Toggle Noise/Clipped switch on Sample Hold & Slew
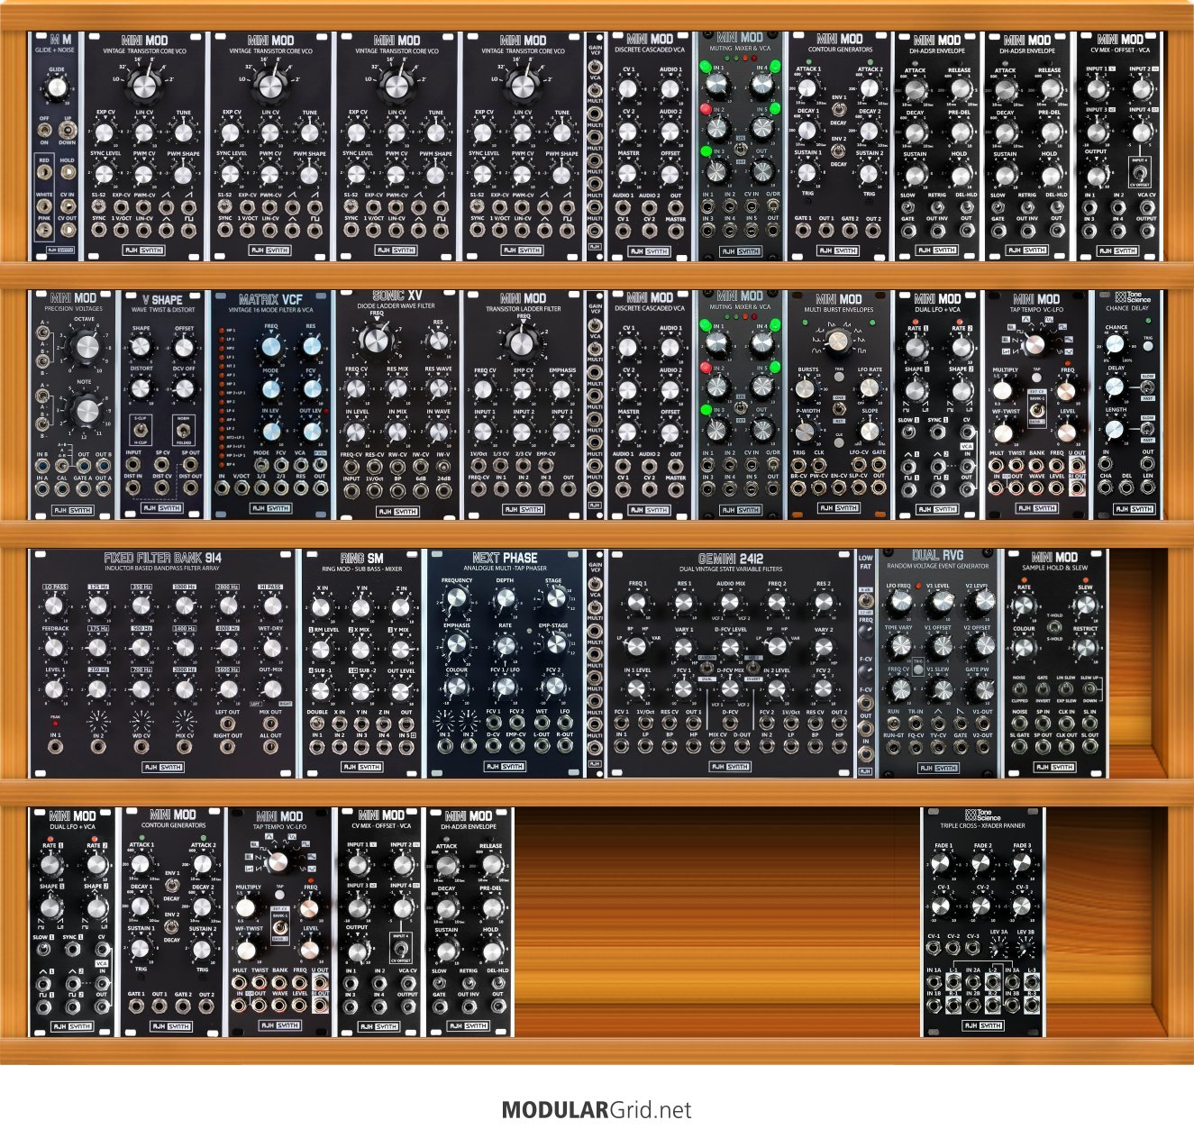This screenshot has height=1129, width=1194. point(1019,689)
